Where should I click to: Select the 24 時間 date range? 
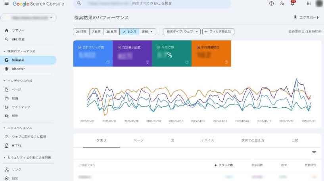point(81,32)
